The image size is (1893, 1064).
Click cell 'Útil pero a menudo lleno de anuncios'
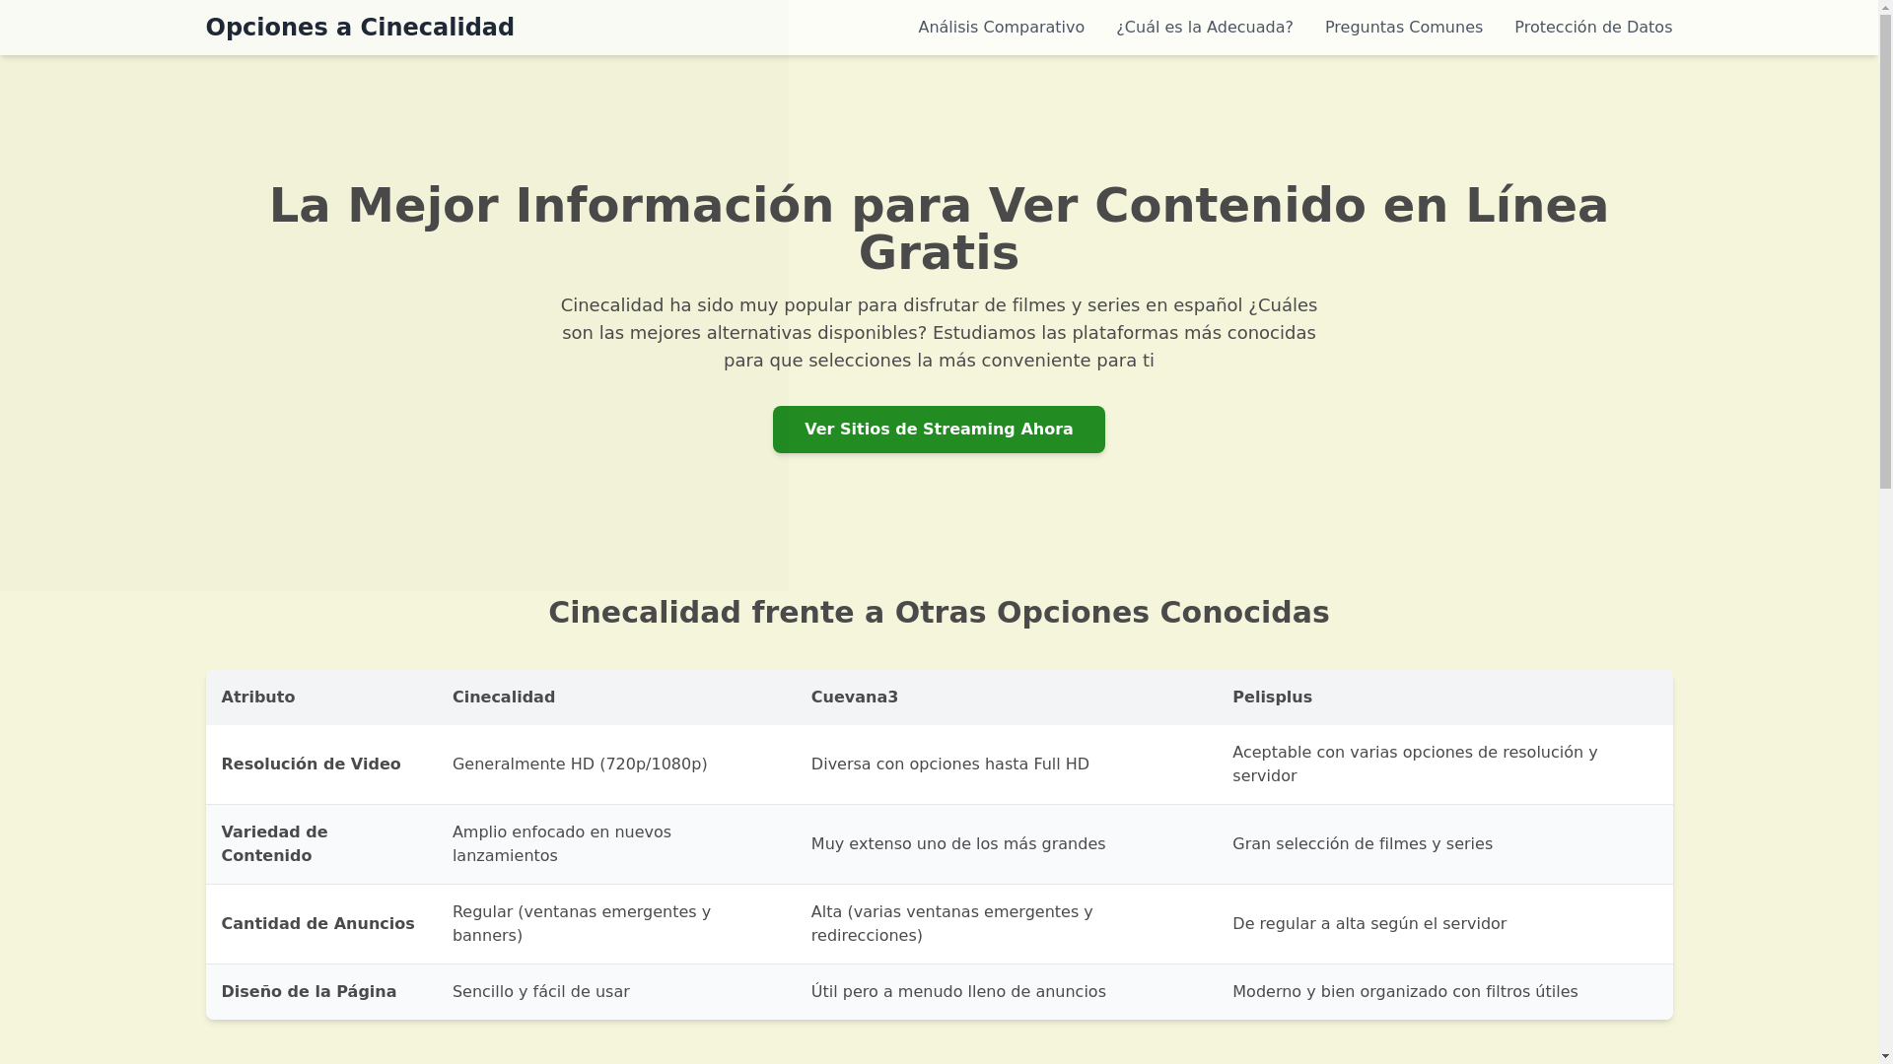(1006, 992)
